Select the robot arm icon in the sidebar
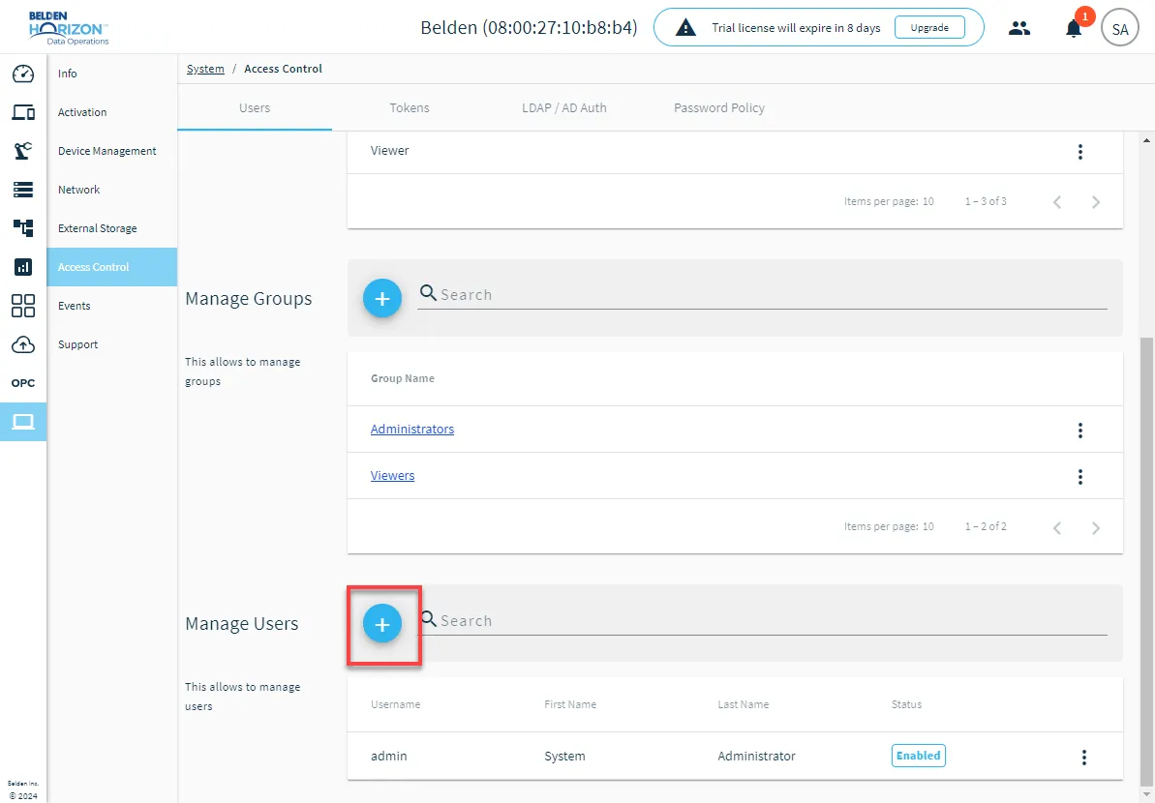This screenshot has height=803, width=1155. coord(23,151)
